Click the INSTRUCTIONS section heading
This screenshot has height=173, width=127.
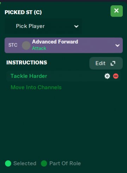click(x=27, y=62)
